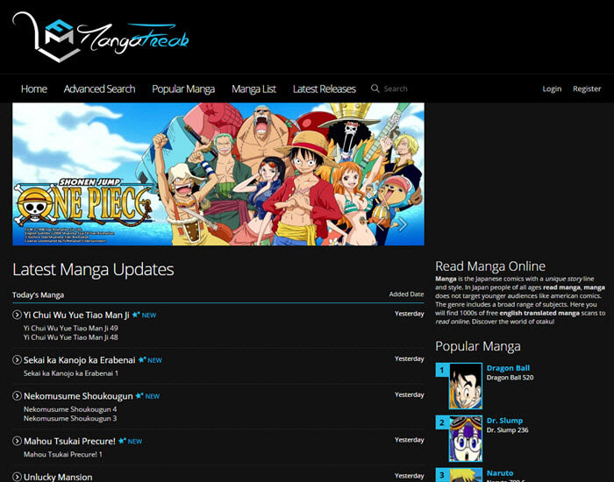Image resolution: width=614 pixels, height=482 pixels.
Task: Click Yesterday date on Sekai ka Kanojo row
Action: (x=410, y=358)
